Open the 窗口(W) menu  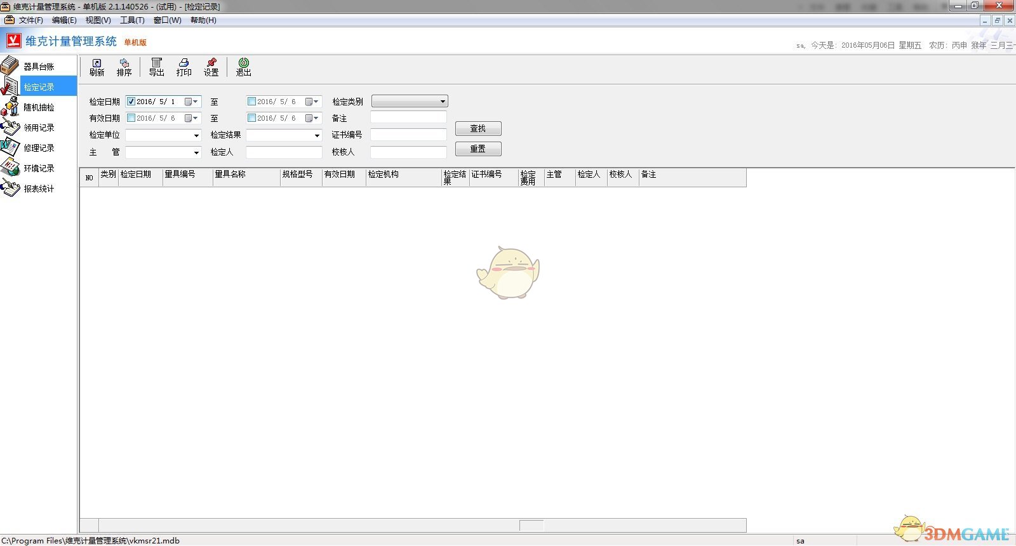pos(168,20)
